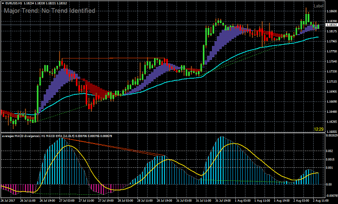Click the 0.001 MACD scale label
Image resolution: width=338 pixels, height=204 pixels.
click(330, 168)
